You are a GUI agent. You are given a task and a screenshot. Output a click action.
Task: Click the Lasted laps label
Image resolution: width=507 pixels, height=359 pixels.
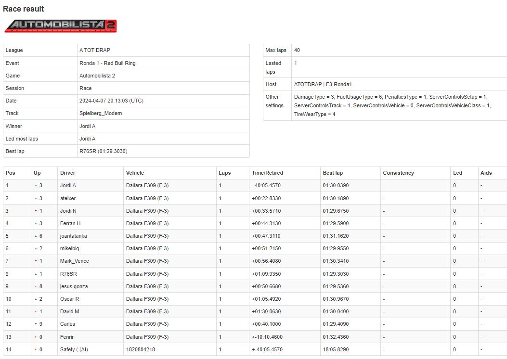tap(273, 67)
